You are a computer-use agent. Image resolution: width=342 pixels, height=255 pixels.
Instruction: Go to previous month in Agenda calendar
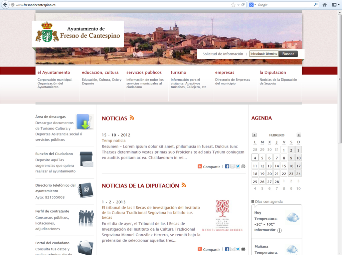[254, 135]
